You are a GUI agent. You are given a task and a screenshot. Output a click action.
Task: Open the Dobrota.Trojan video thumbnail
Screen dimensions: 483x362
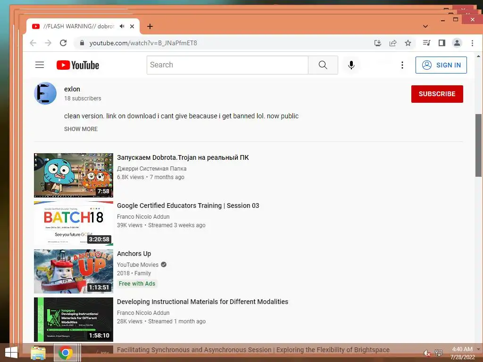[73, 175]
